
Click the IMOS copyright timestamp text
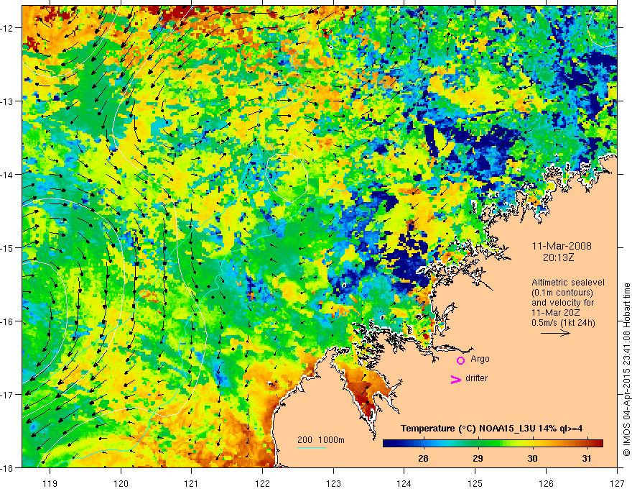pos(626,370)
